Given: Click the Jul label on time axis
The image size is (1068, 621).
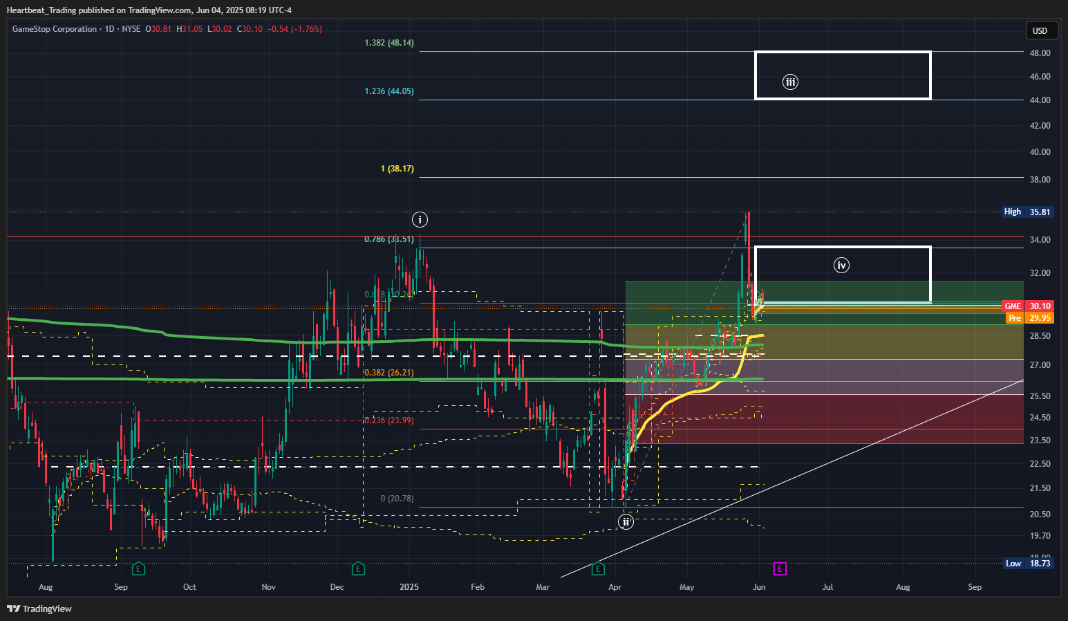Looking at the screenshot, I should (827, 587).
